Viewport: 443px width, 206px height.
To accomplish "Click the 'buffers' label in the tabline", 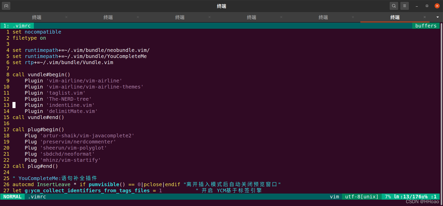I will [x=426, y=26].
